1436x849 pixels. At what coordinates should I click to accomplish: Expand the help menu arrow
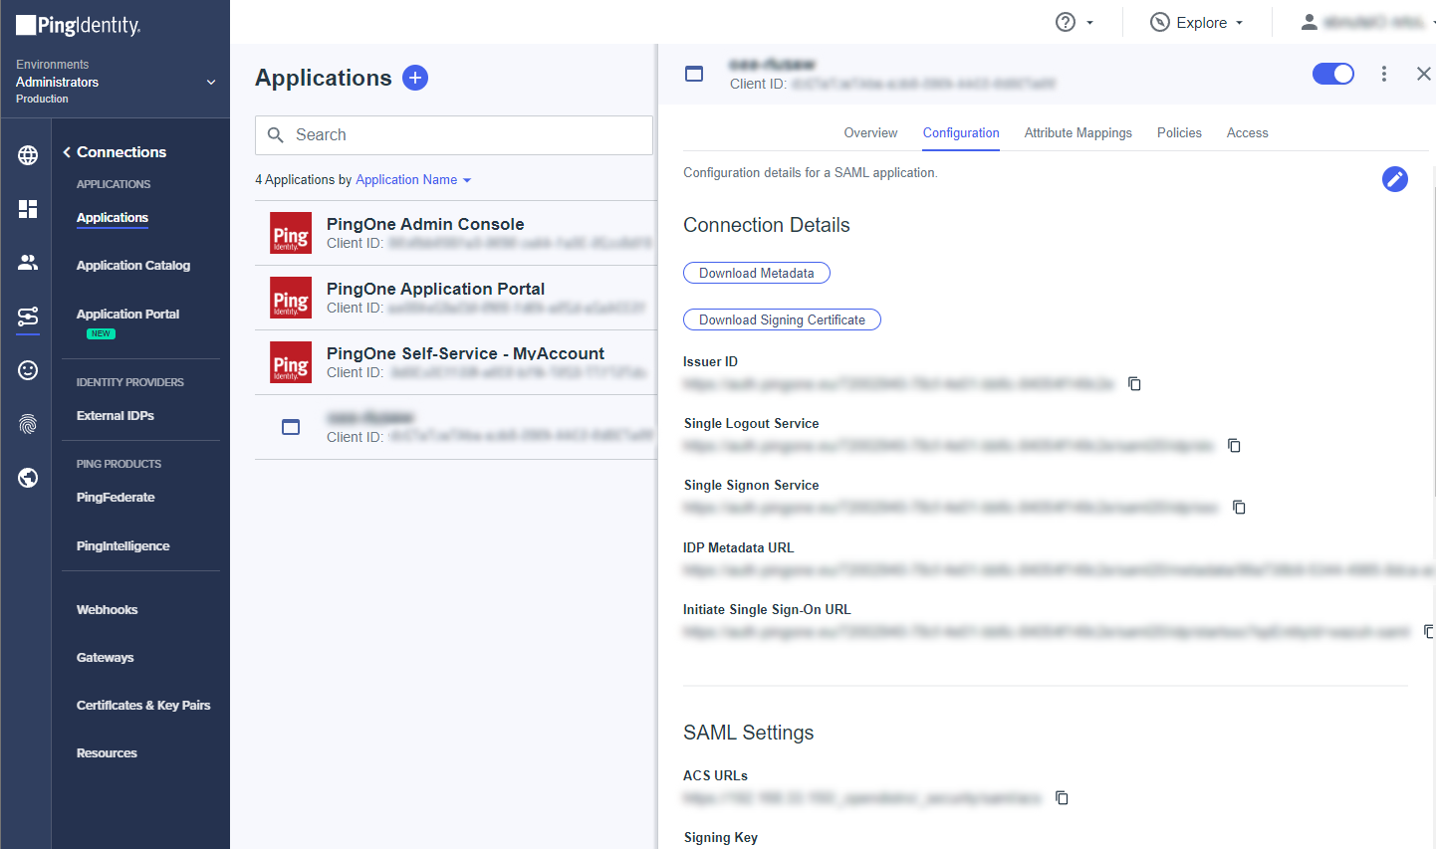[1089, 23]
